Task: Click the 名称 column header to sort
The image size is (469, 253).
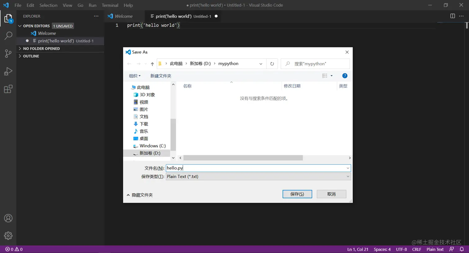Action: pyautogui.click(x=187, y=86)
